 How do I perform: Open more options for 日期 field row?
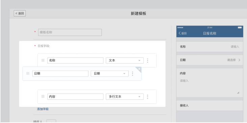click(132, 74)
